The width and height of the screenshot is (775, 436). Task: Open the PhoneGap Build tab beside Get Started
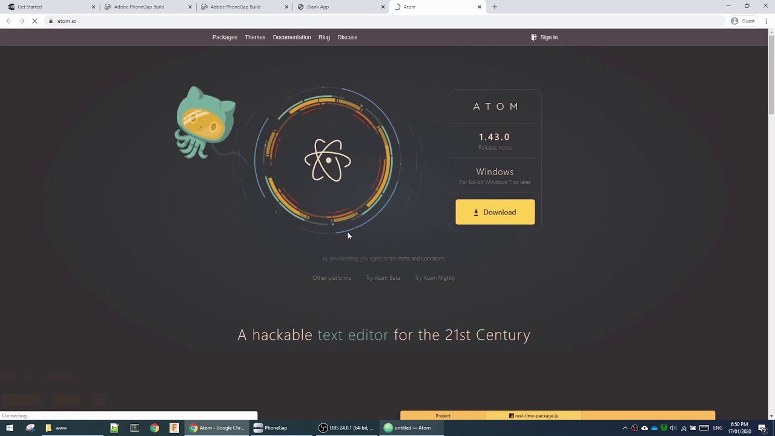pos(148,7)
